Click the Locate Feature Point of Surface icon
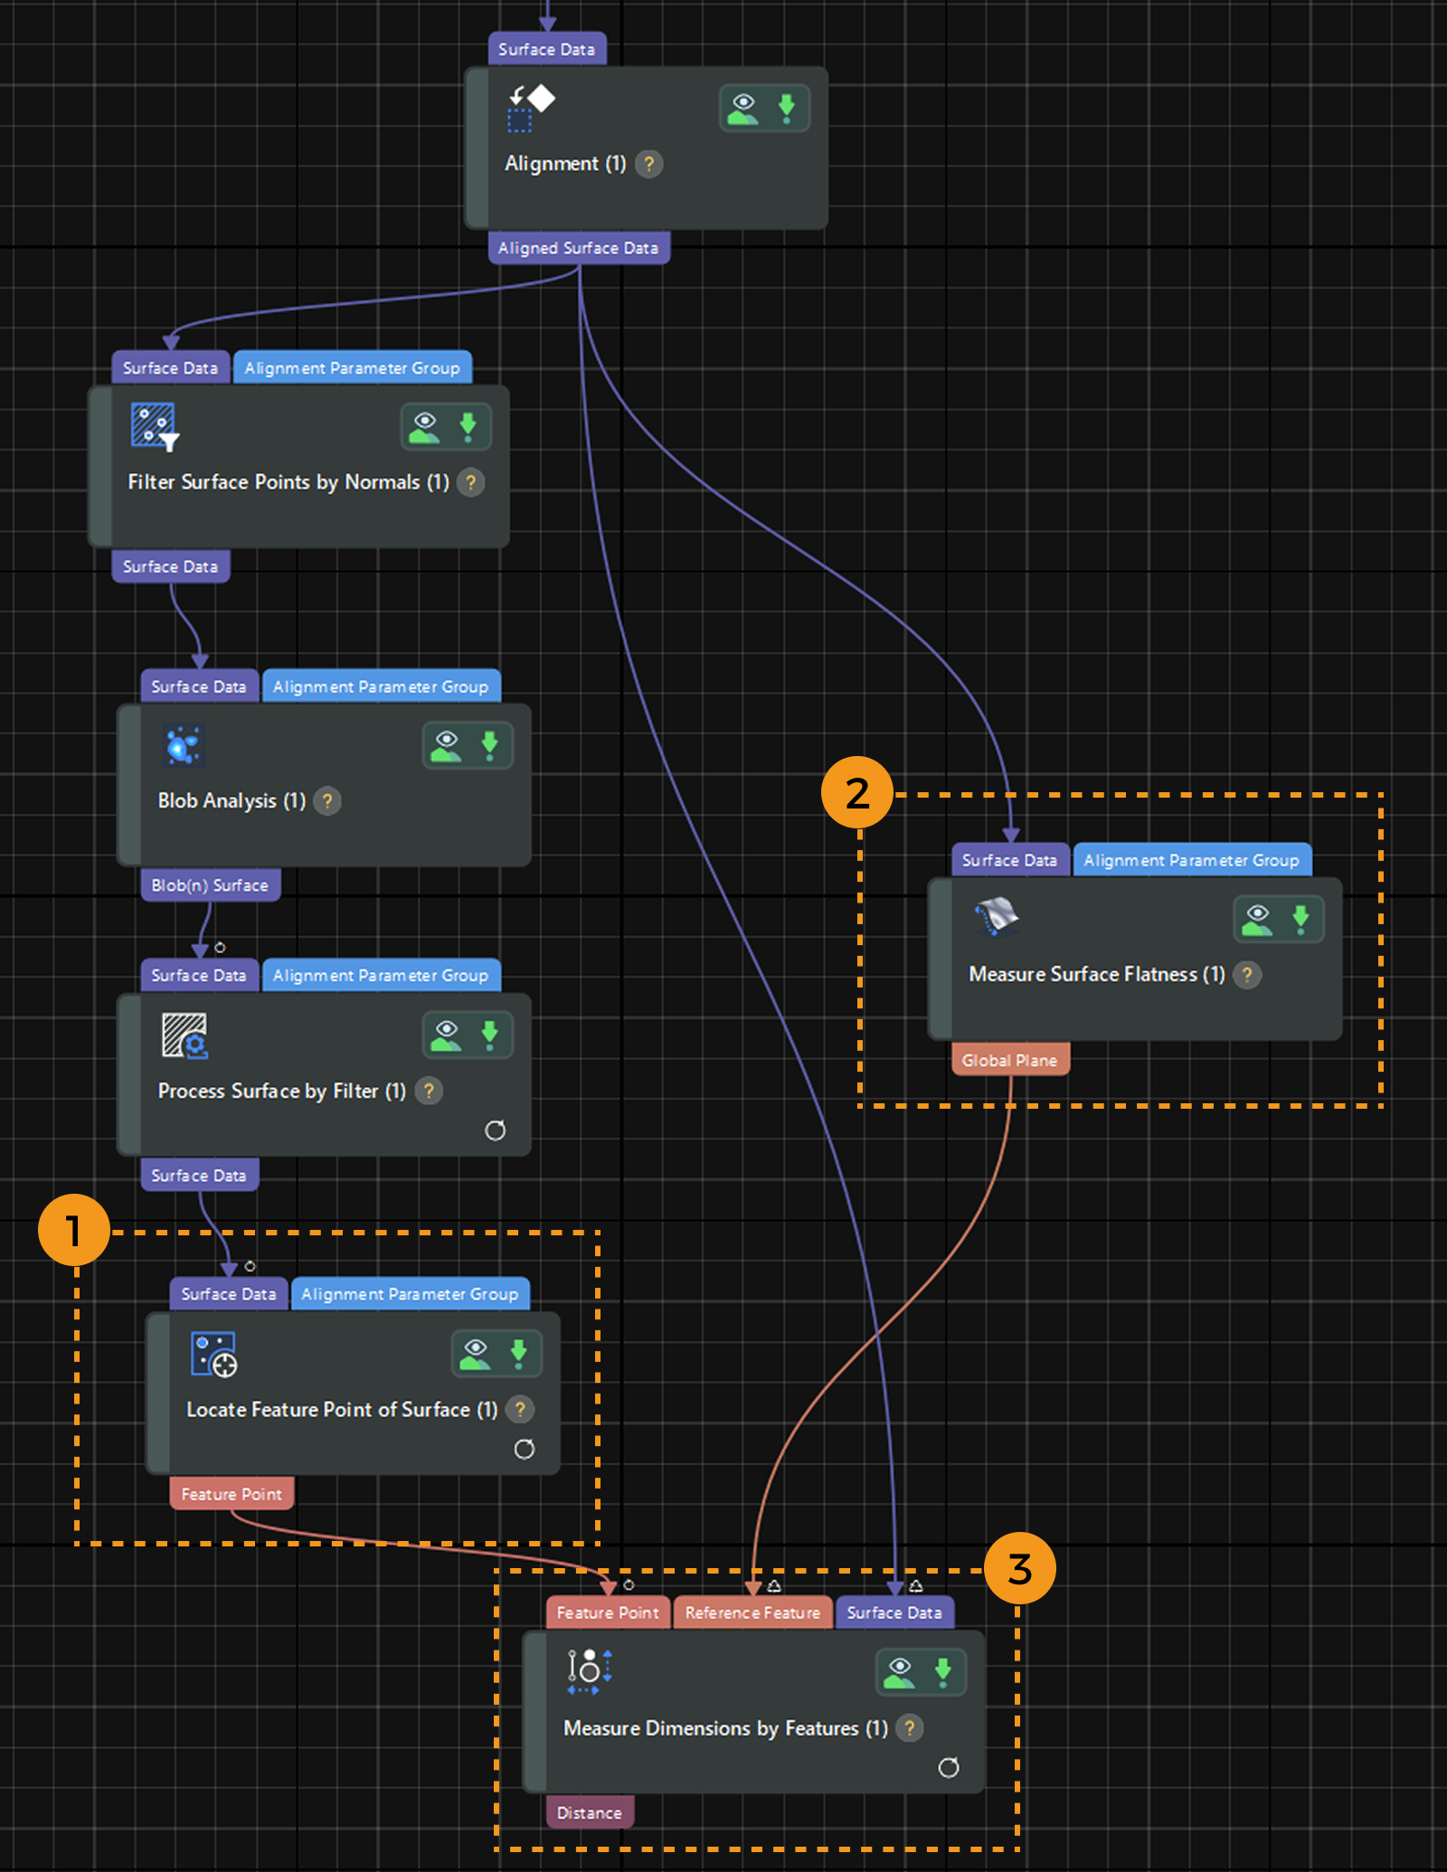The height and width of the screenshot is (1872, 1447). (213, 1354)
